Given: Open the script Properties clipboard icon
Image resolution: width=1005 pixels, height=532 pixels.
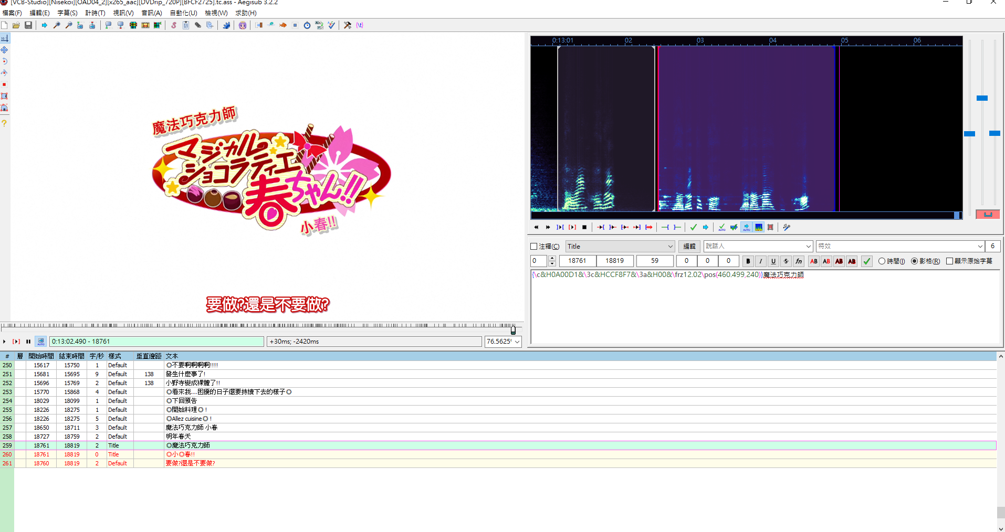Looking at the screenshot, I should point(186,25).
